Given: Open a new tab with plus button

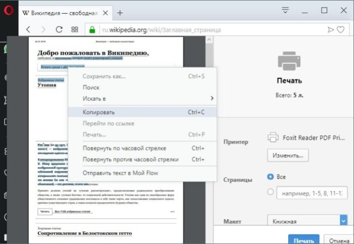Looking at the screenshot, I should click(120, 13).
